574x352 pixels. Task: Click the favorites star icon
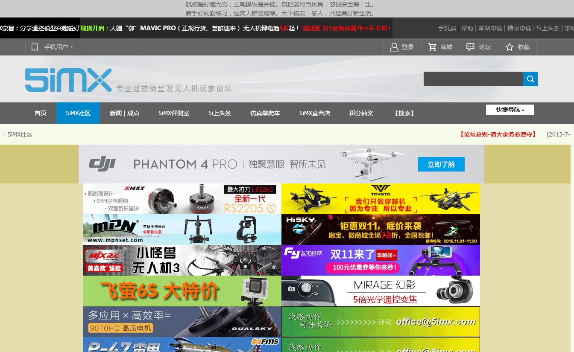coord(509,47)
